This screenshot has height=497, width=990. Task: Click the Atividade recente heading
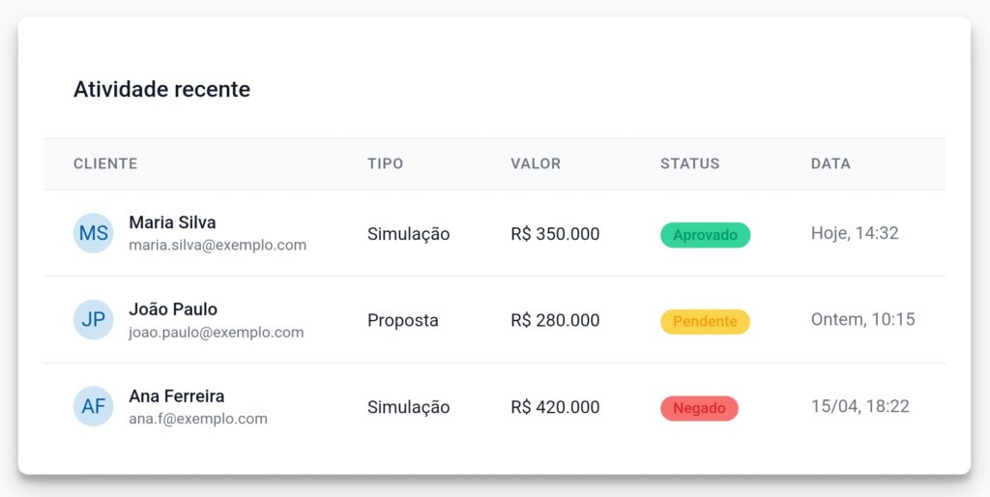tap(161, 90)
